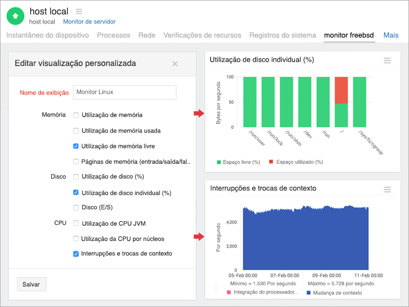The width and height of the screenshot is (409, 307).
Task: Open the Registros do sistema tab
Action: pos(282,35)
